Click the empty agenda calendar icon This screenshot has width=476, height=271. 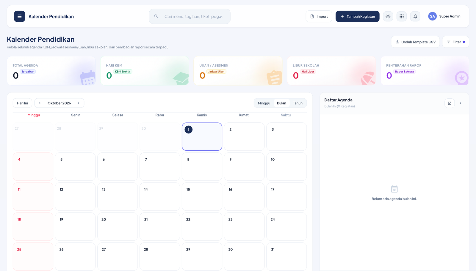394,189
